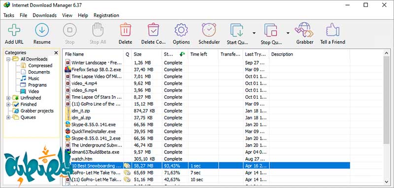The image size is (394, 188).
Task: Click the Delete trash icon
Action: (126, 30)
